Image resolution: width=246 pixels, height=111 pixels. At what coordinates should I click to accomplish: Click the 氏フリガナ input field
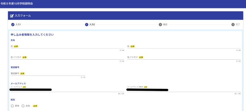pos(67,57)
